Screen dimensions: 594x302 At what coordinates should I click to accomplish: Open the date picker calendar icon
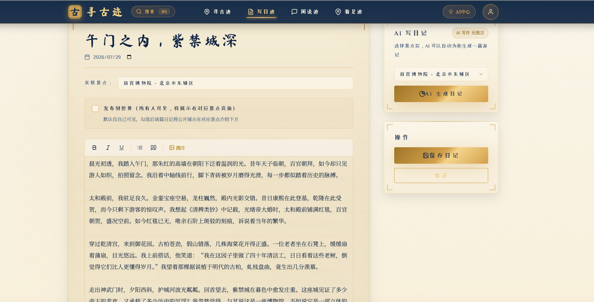[x=129, y=57]
